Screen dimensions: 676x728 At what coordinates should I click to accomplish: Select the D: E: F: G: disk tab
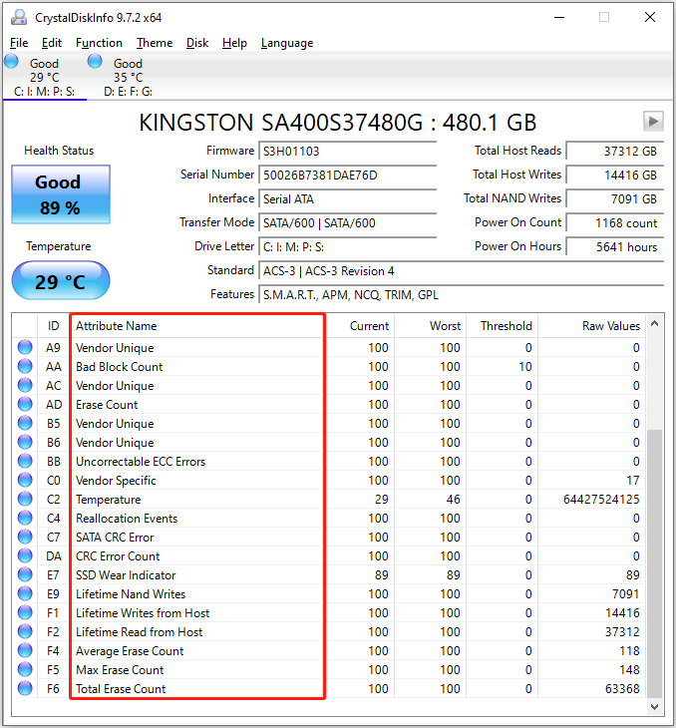[x=129, y=77]
